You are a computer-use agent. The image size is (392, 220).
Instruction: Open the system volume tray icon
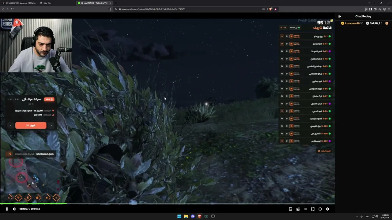coord(377,216)
